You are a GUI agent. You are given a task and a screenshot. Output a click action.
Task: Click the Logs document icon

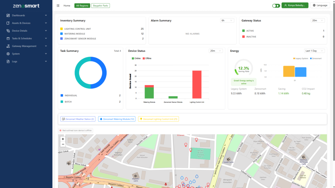[8, 61]
